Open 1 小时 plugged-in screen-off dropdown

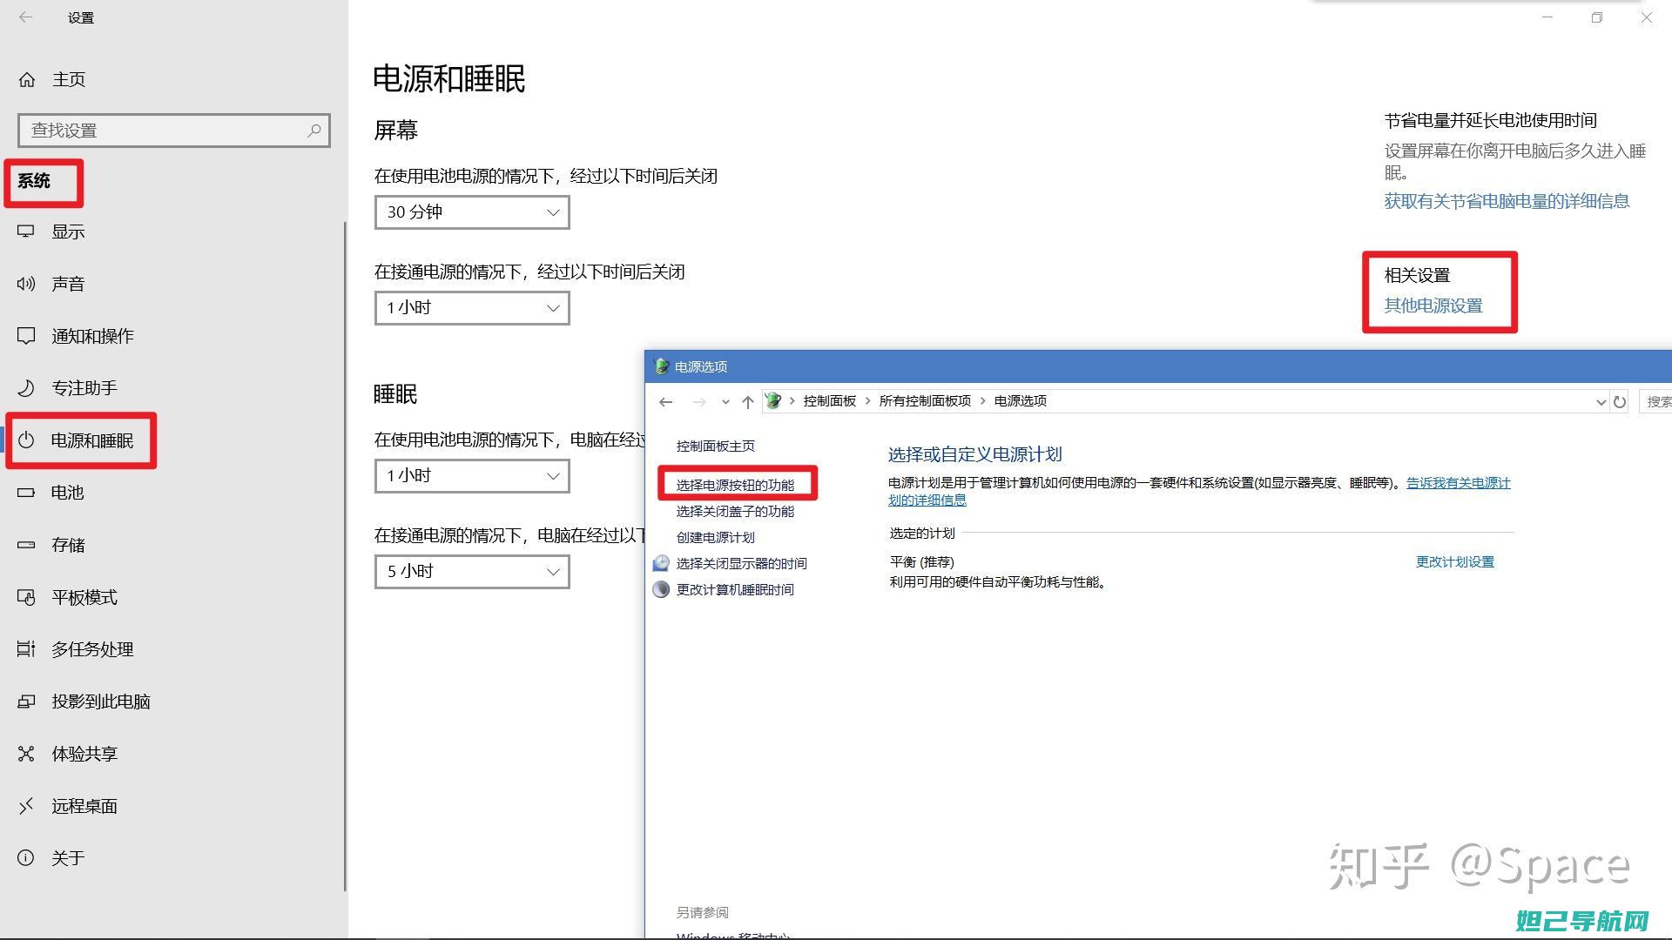click(472, 308)
